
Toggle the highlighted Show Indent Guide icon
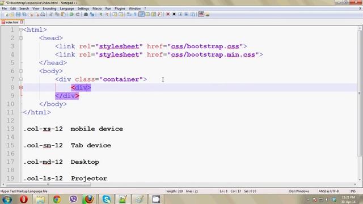141,14
